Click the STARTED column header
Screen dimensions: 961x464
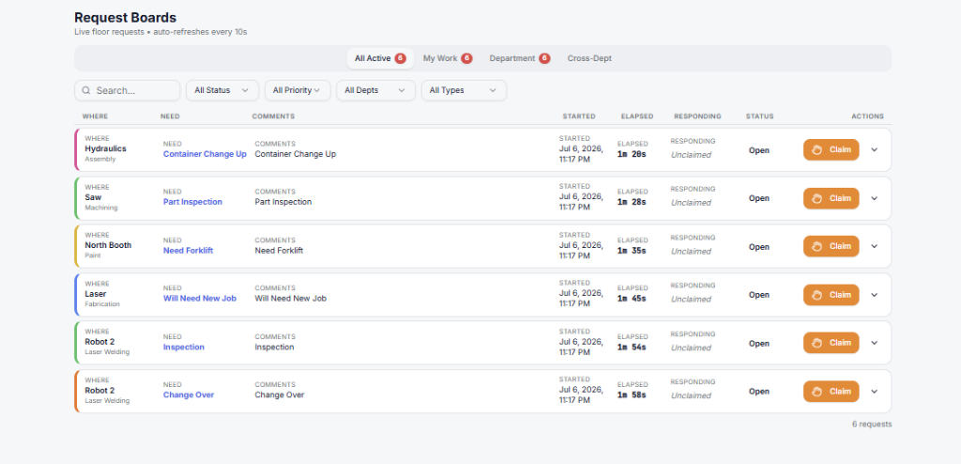tap(579, 116)
